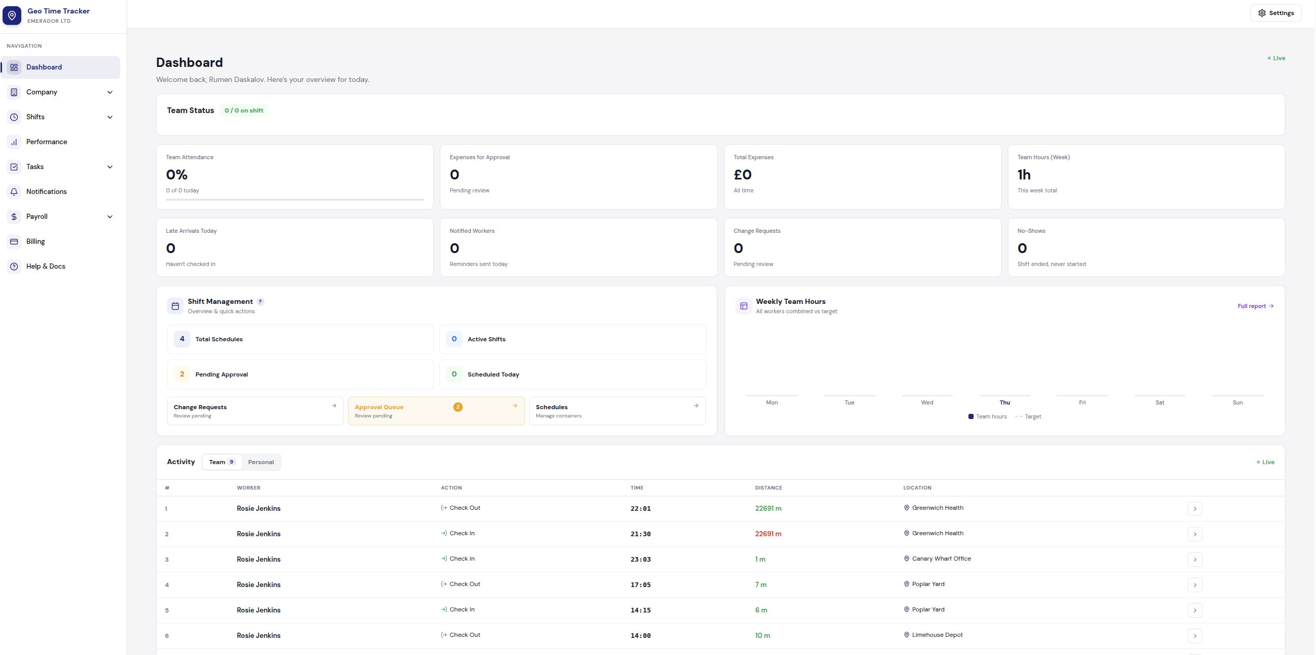Click the location pin next to Canary Wharf Office
The height and width of the screenshot is (655, 1316).
point(906,559)
